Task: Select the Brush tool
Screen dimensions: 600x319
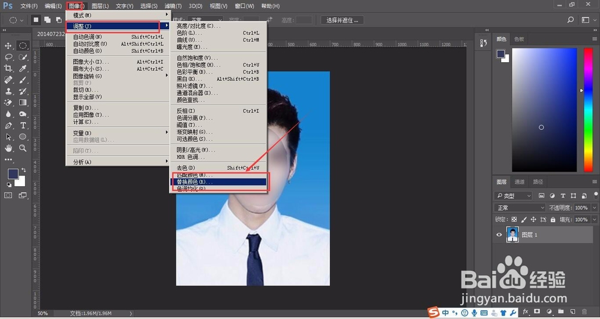Action: 23,80
